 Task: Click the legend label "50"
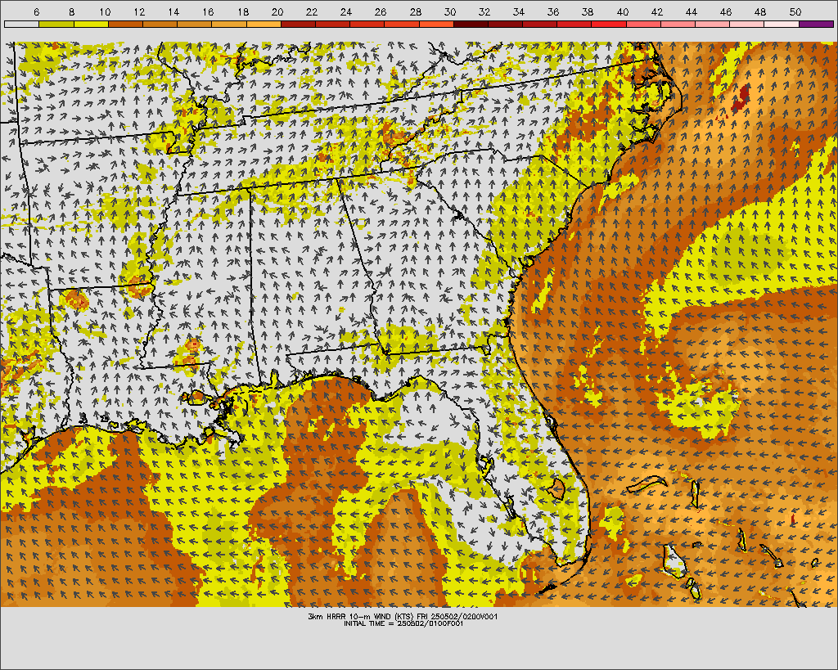pyautogui.click(x=795, y=11)
